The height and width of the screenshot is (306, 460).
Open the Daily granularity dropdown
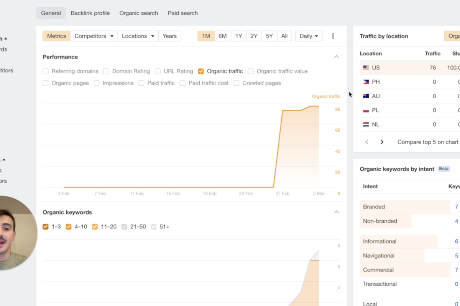(309, 36)
